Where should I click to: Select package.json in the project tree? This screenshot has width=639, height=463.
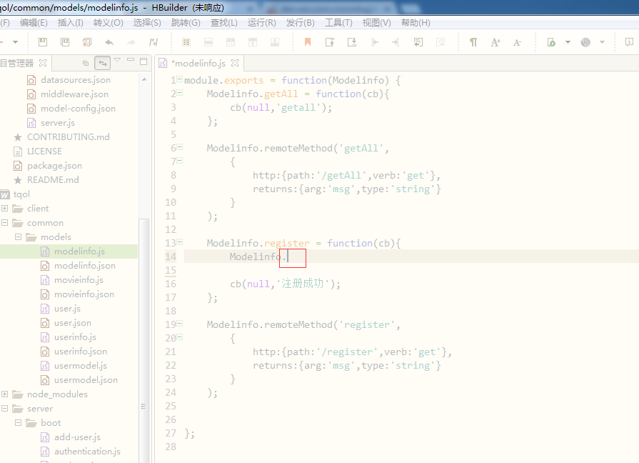(54, 166)
